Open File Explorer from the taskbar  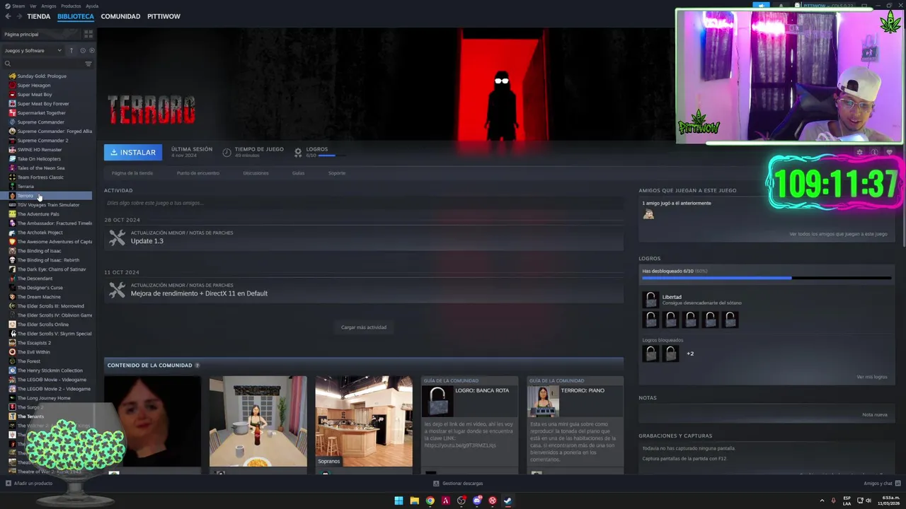coord(414,501)
